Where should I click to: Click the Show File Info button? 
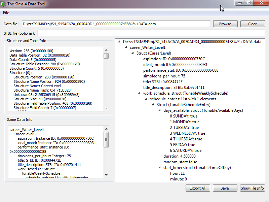pos(252,188)
